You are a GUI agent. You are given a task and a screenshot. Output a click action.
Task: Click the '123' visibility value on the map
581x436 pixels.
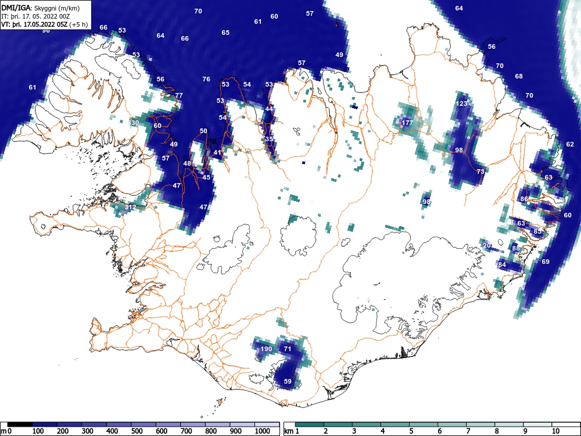[462, 103]
